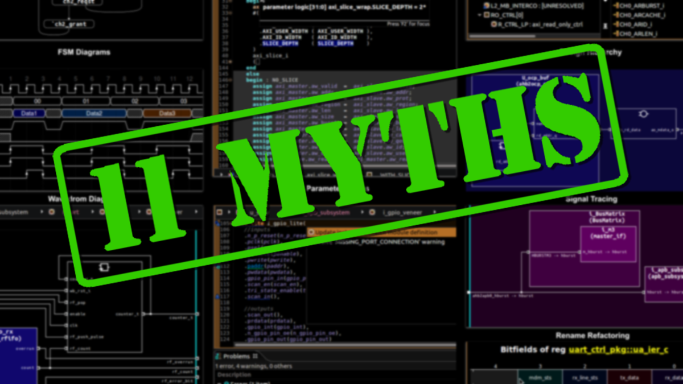The image size is (683, 384).
Task: Switch to the Problems tab
Action: tap(236, 356)
